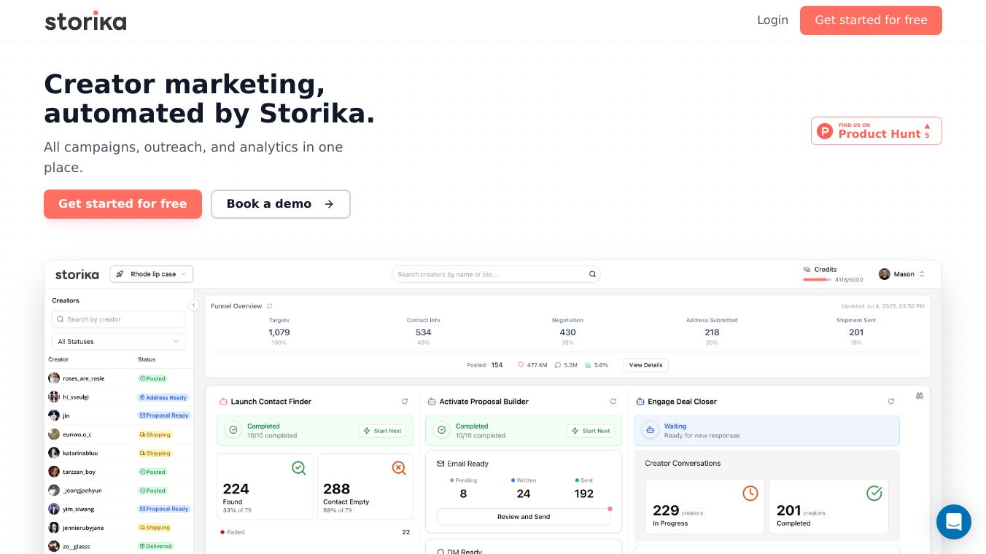The height and width of the screenshot is (554, 986).
Task: Collapse the Creators sidebar panel
Action: click(x=193, y=305)
